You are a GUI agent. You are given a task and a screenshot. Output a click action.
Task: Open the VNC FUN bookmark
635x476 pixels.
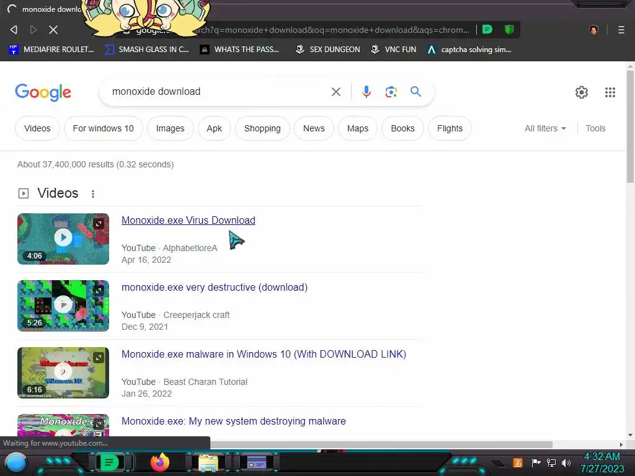tap(394, 50)
